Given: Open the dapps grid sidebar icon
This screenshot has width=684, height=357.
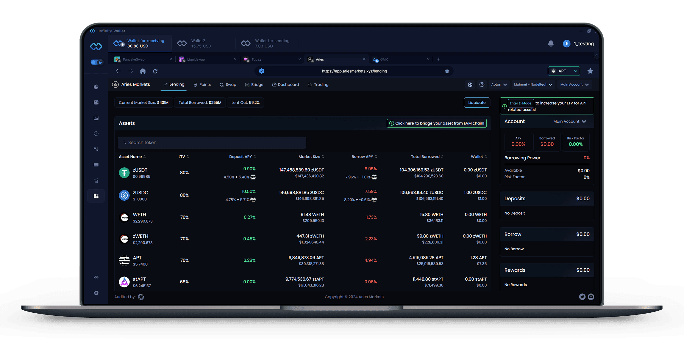Looking at the screenshot, I should point(96,196).
